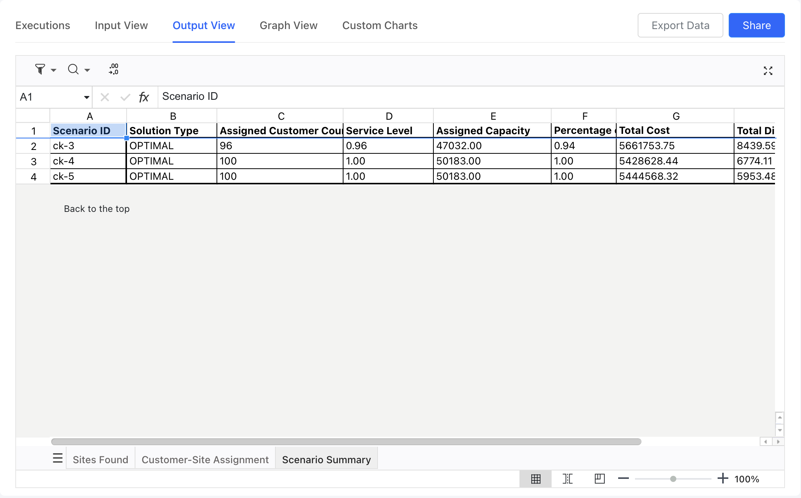Switch to normal grid view mode
This screenshot has height=498, width=801.
point(536,478)
